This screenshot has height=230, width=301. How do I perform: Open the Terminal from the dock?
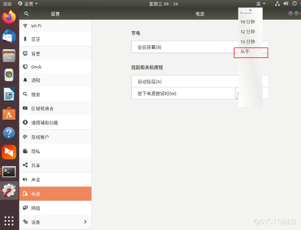9,171
